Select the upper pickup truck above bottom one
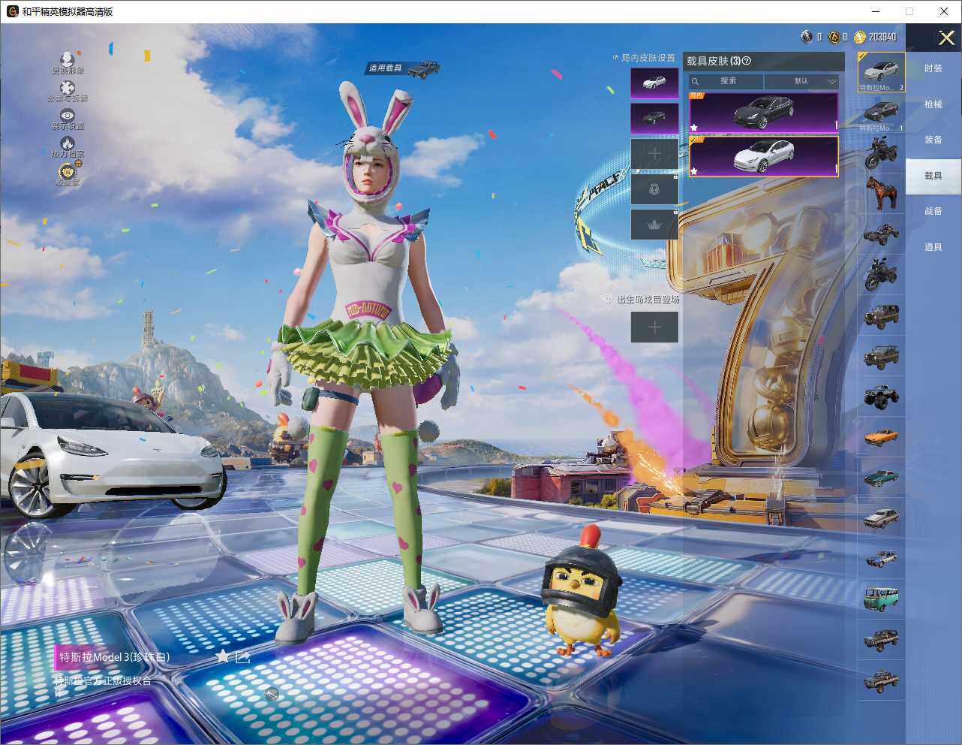Image resolution: width=962 pixels, height=745 pixels. tap(881, 639)
